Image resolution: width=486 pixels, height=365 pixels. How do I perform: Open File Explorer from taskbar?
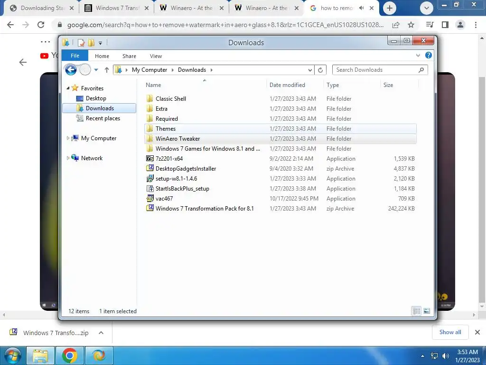point(41,355)
